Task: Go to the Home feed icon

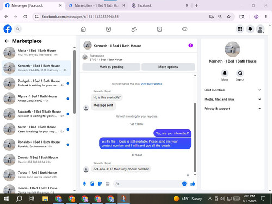Action: (x=83, y=29)
